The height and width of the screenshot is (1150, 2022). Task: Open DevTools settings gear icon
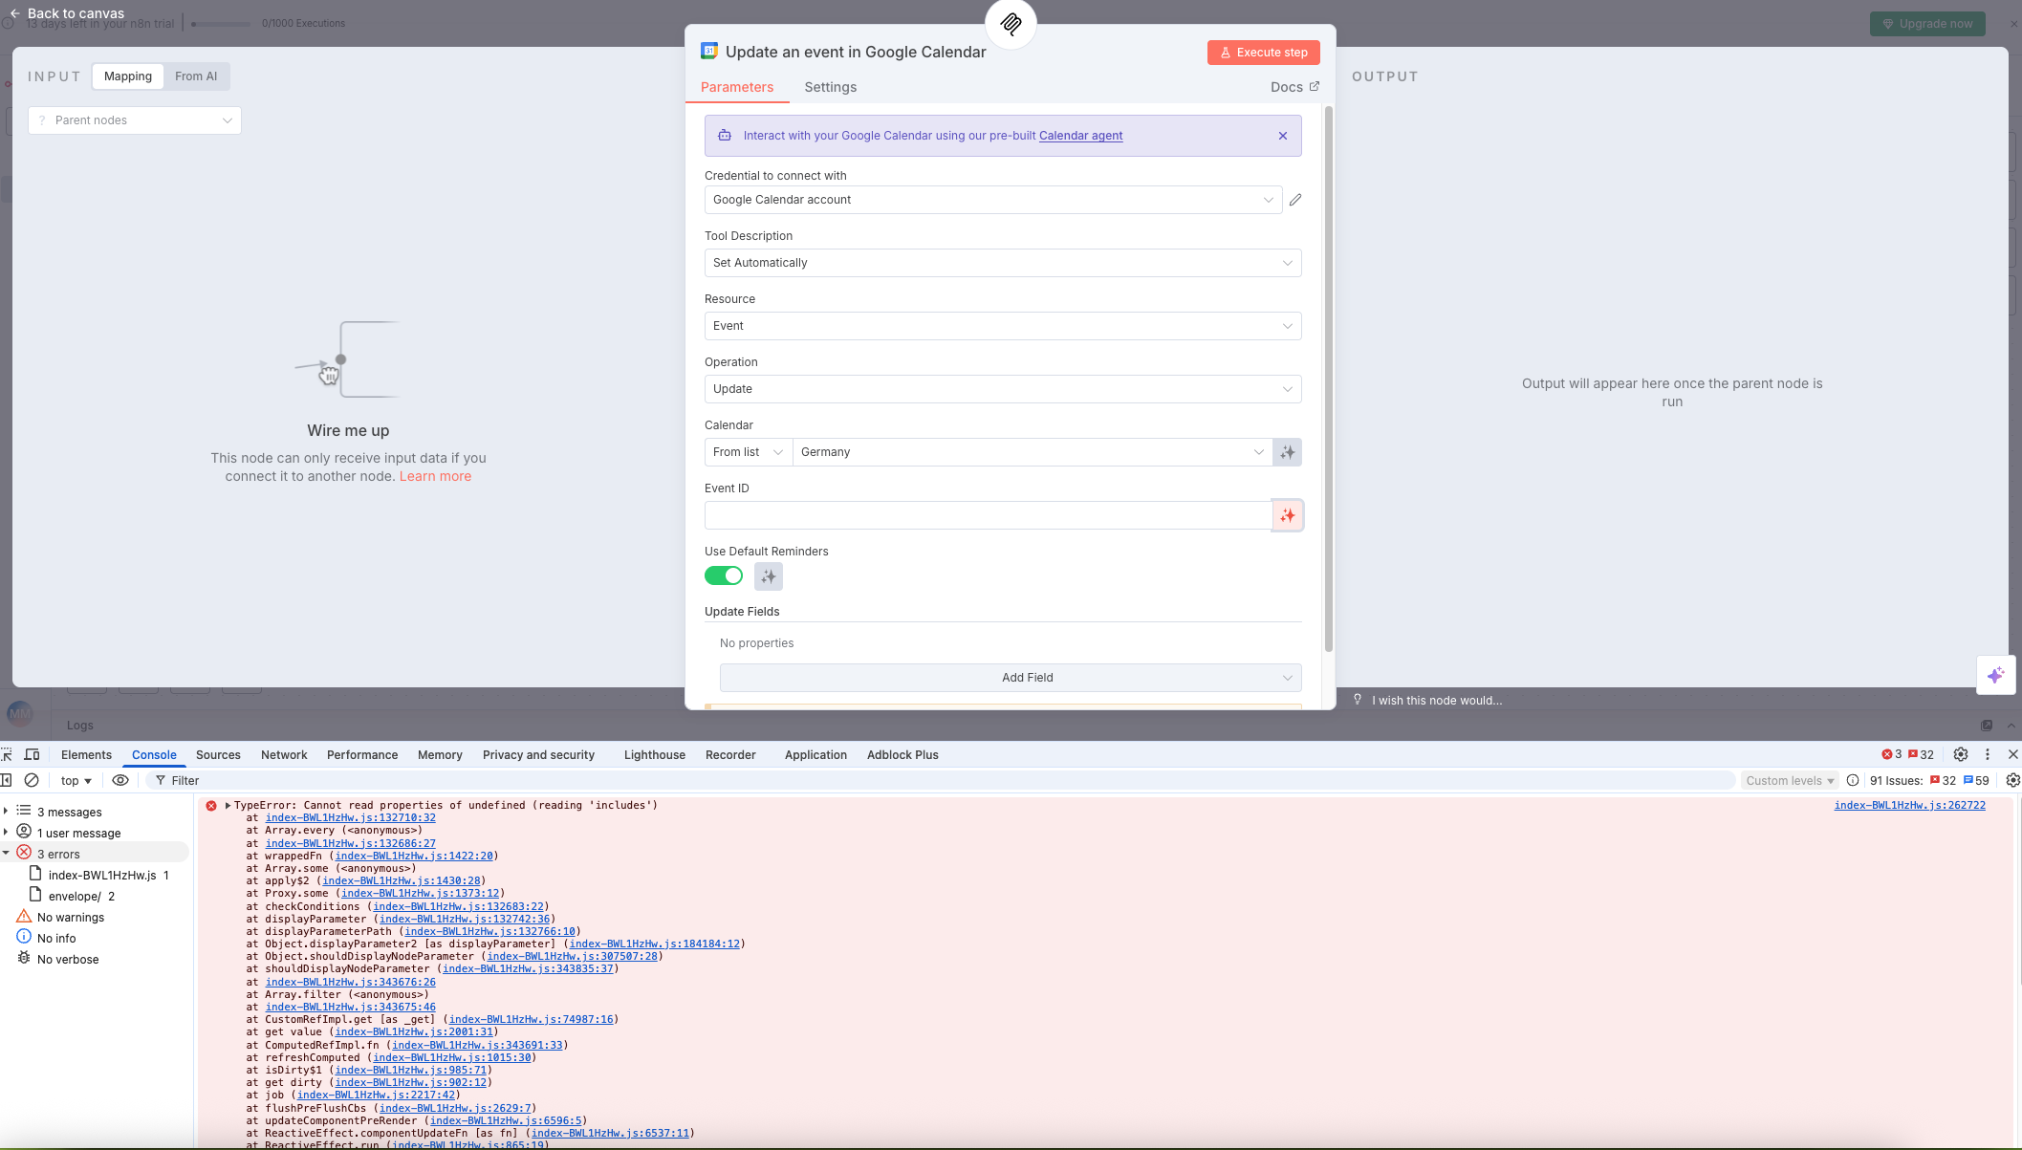pos(1961,754)
